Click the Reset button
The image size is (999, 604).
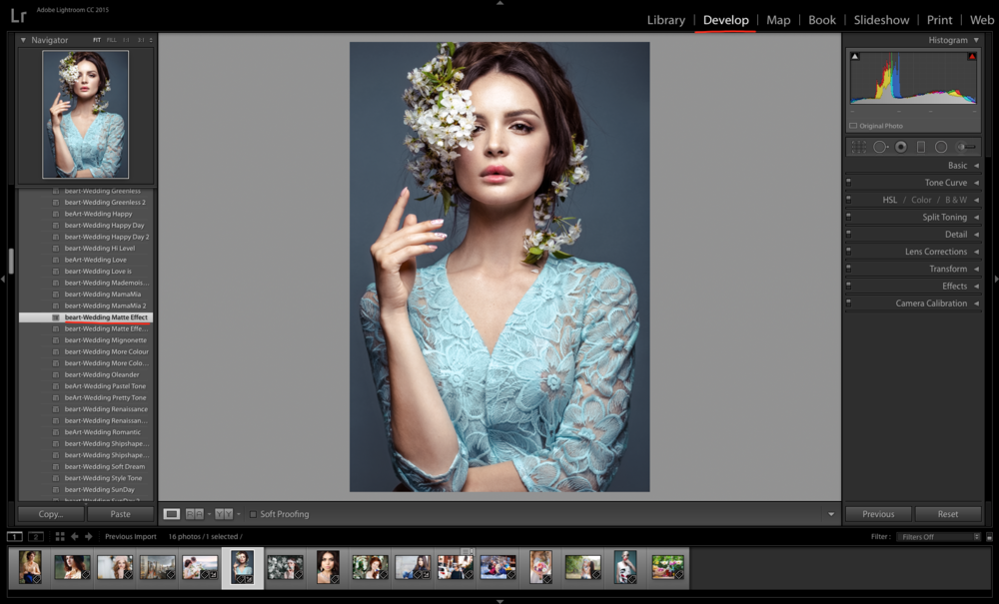[948, 514]
